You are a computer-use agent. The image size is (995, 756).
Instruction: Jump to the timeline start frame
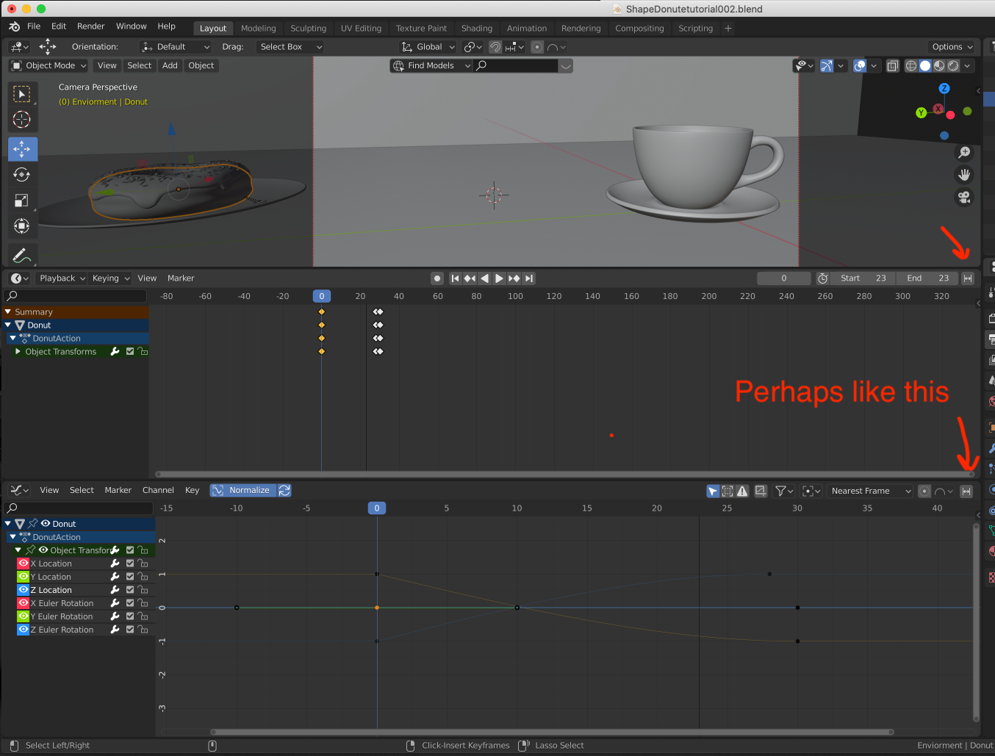[x=455, y=278]
